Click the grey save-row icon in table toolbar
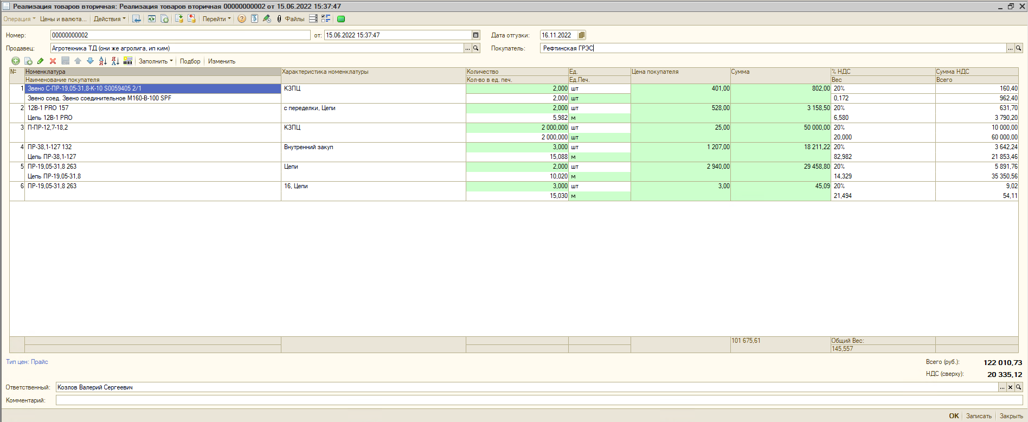Screen dimensions: 1028x422 pyautogui.click(x=66, y=61)
